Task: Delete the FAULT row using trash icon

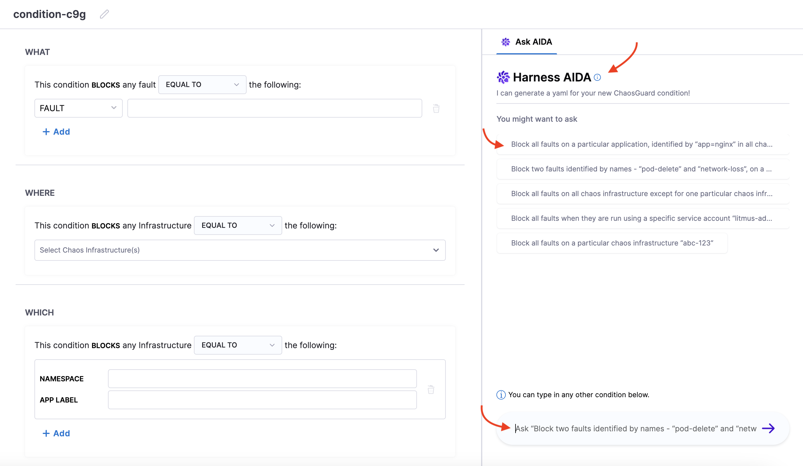Action: point(436,108)
